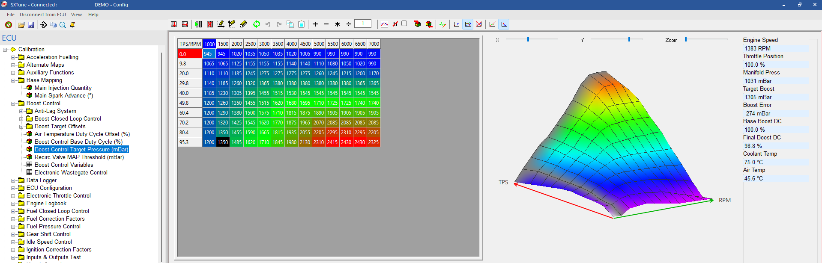This screenshot has height=263, width=822.
Task: Select the 95.3 TPS row header
Action: tap(190, 142)
